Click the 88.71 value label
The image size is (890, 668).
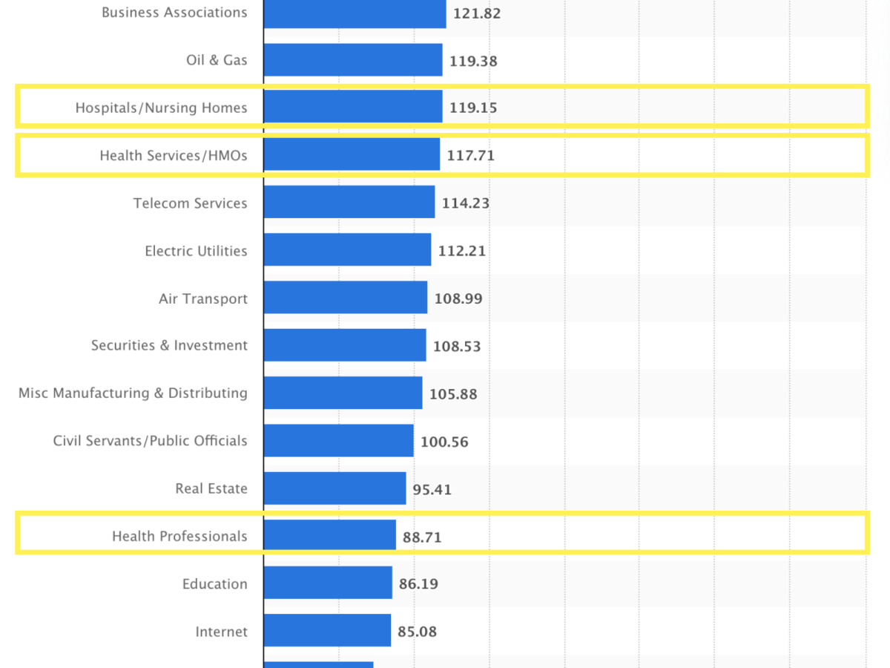(x=422, y=537)
